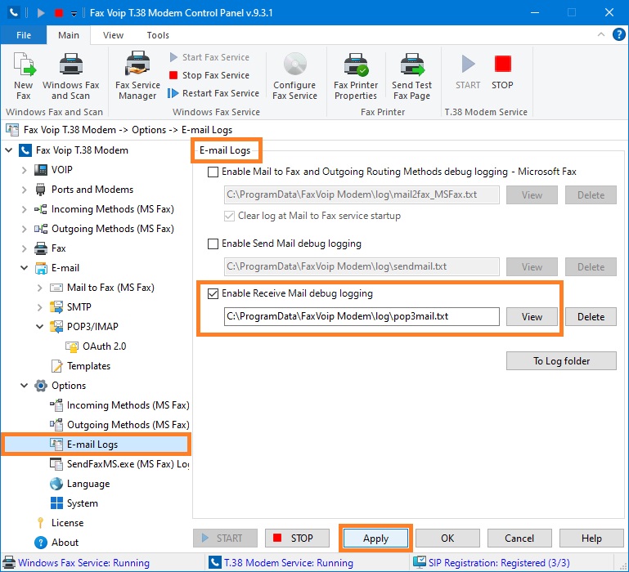Click the play arrow in quick access toolbar

(x=41, y=13)
